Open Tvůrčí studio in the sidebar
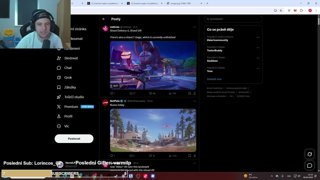Image resolution: width=320 pixels, height=180 pixels. click(70, 97)
